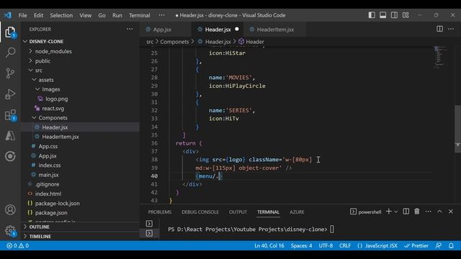Select the second terminal instance icon
The image size is (461, 259).
click(x=149, y=233)
